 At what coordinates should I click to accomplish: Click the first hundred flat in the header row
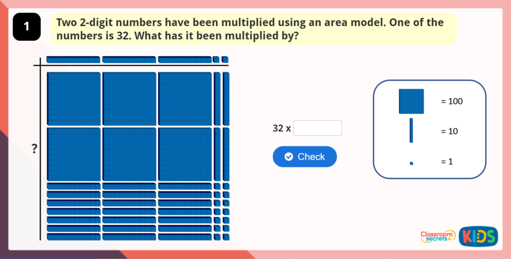[x=73, y=60]
